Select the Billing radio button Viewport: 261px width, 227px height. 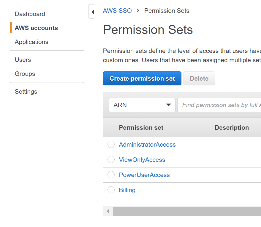111,190
